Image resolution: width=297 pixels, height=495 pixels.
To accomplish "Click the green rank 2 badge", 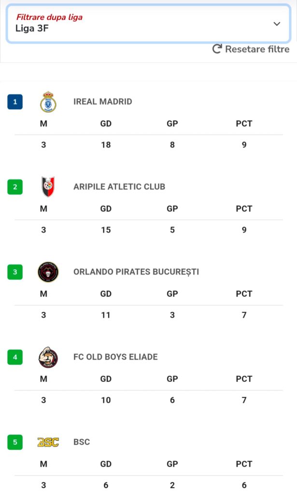I will point(15,187).
